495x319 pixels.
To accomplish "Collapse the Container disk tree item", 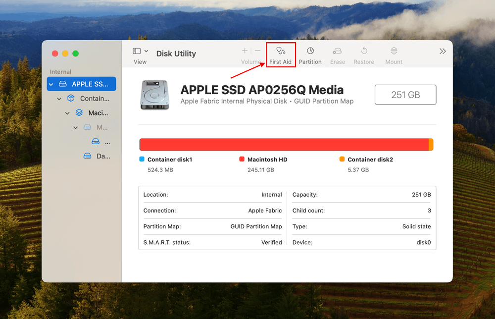I will [x=59, y=99].
